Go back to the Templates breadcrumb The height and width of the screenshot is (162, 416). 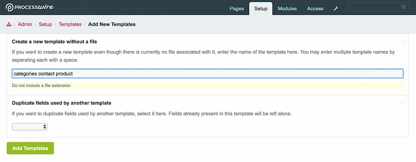tap(70, 24)
